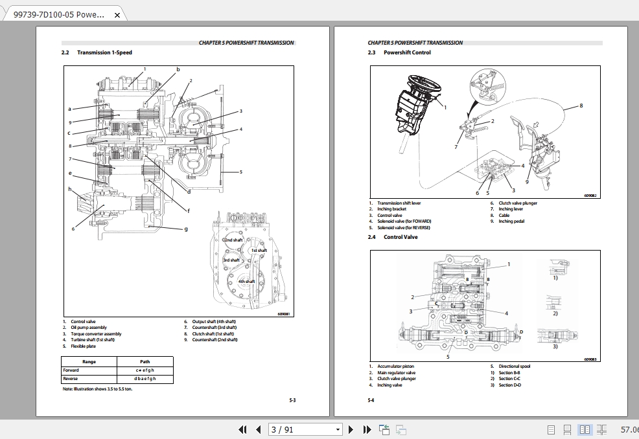Click the legend text 'Torque converter assembly'
The height and width of the screenshot is (439, 639).
pyautogui.click(x=96, y=334)
